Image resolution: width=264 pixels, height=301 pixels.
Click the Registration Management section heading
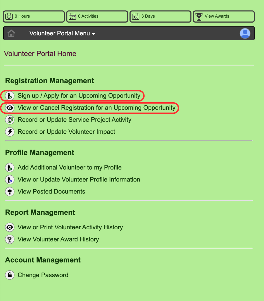tap(49, 81)
